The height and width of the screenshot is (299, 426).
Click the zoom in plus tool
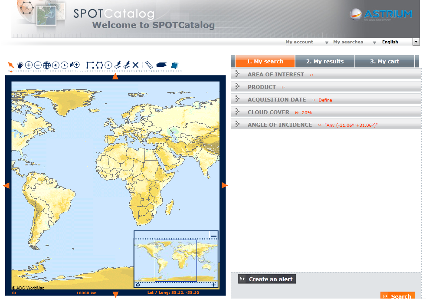29,65
